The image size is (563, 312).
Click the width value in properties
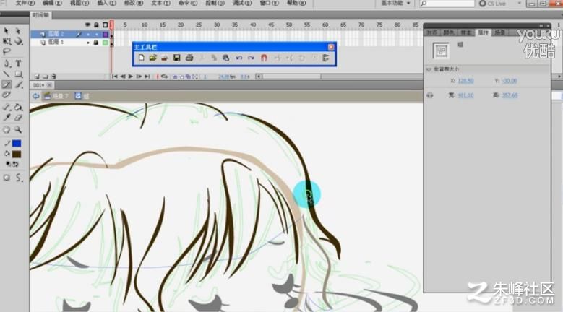click(x=465, y=95)
